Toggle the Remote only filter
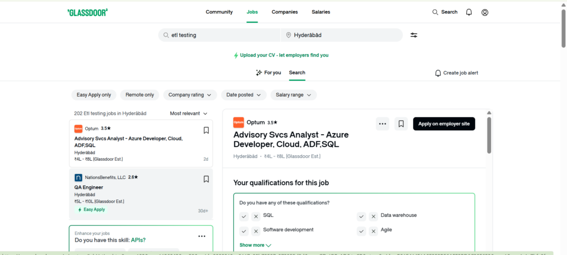 coord(140,95)
